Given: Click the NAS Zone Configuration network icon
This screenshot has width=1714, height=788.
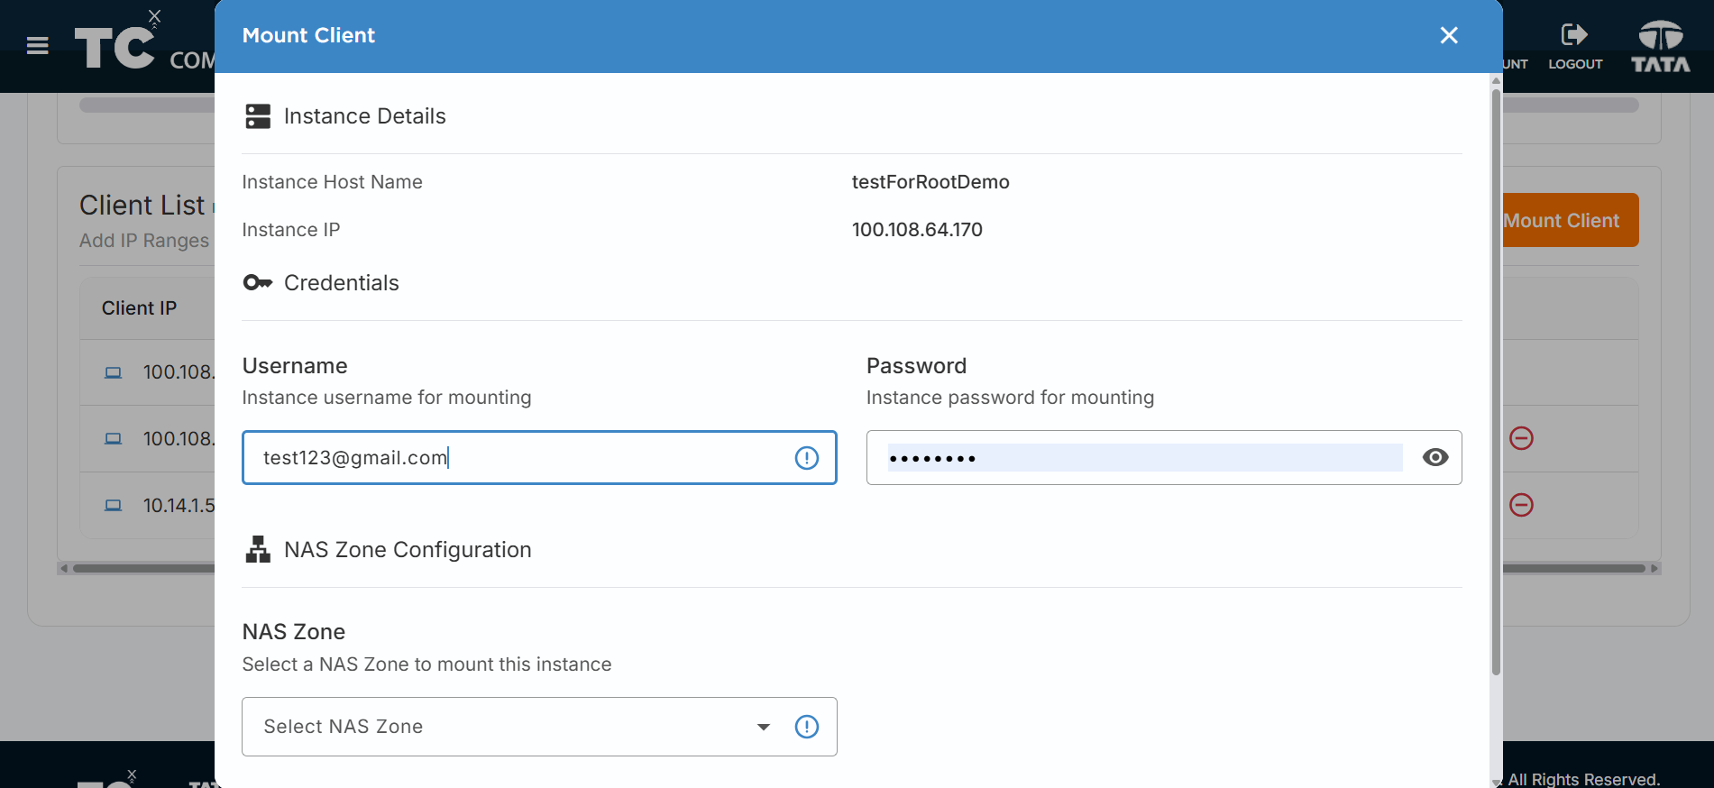Looking at the screenshot, I should point(258,550).
